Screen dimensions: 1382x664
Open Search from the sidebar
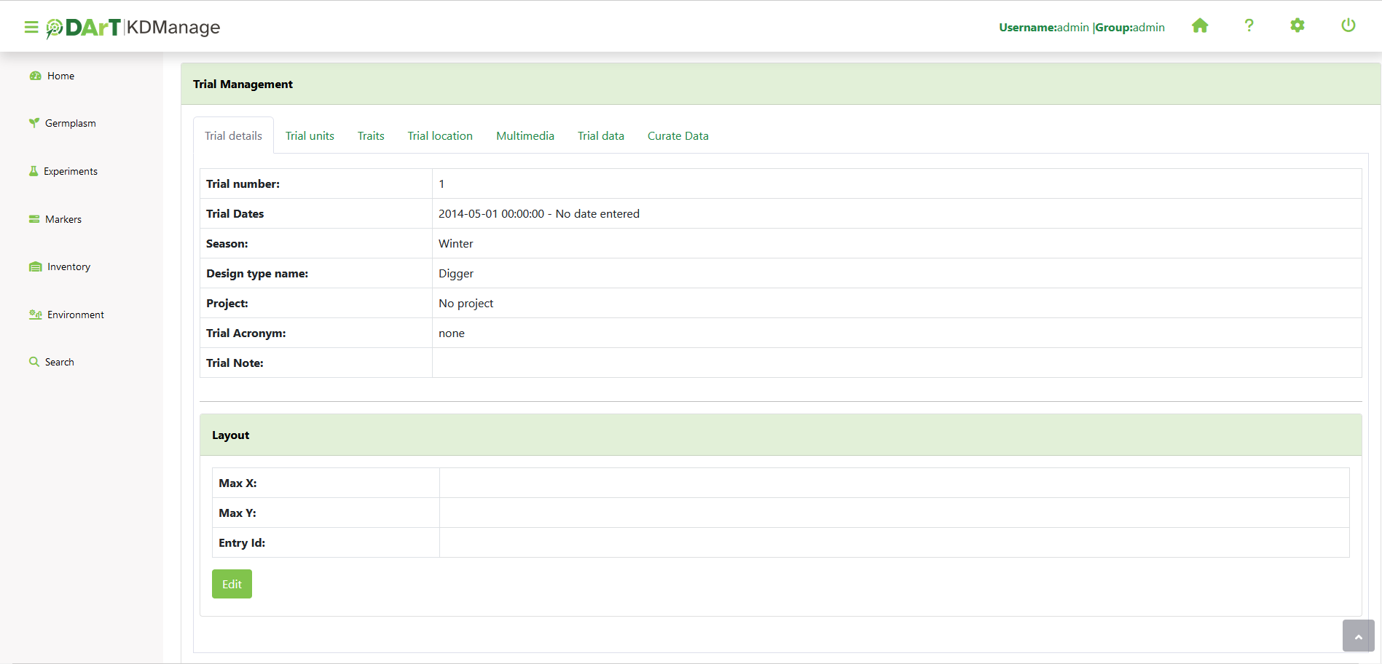[59, 362]
